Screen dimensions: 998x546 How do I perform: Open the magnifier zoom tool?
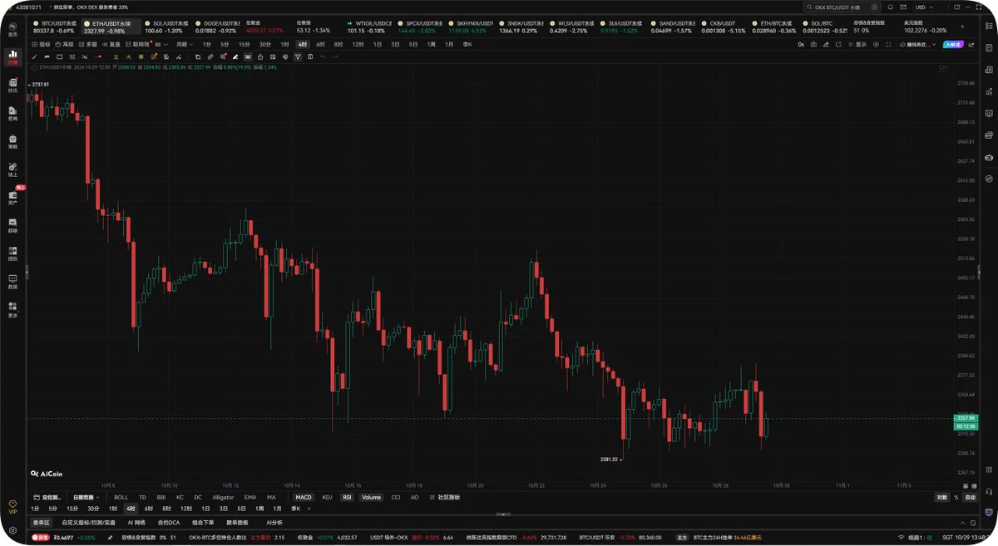pos(223,57)
